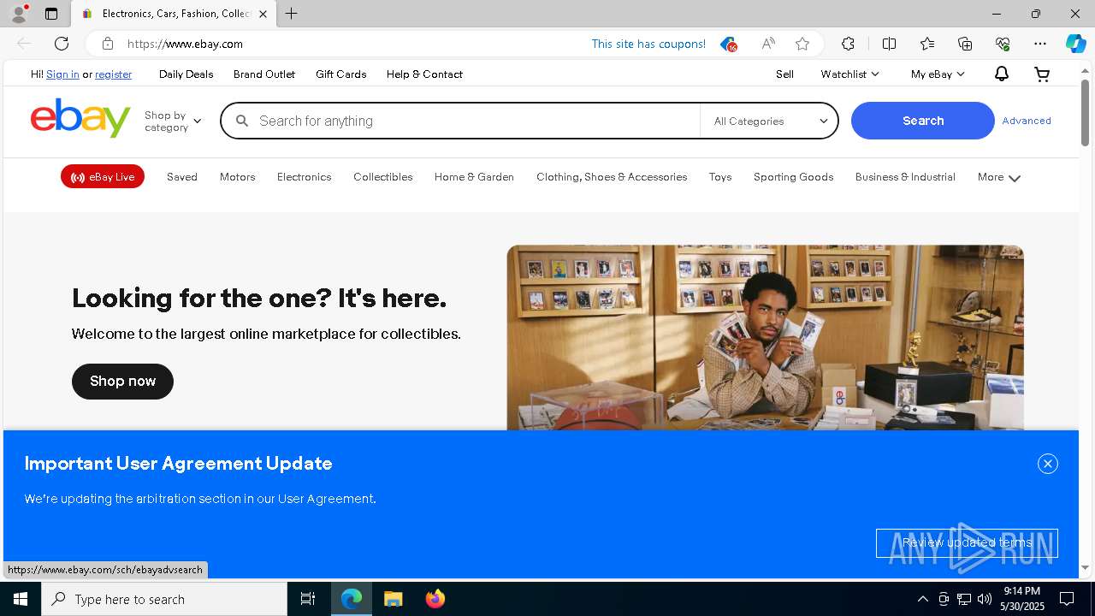View site information lock icon
Screen dimensions: 1095x616
pyautogui.click(x=107, y=44)
